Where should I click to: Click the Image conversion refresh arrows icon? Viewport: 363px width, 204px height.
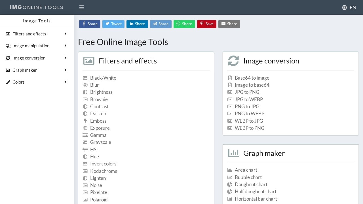pos(8,58)
